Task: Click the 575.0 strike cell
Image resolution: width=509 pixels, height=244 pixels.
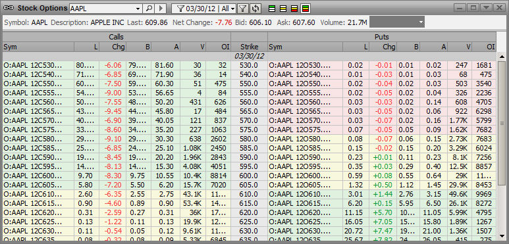Action: click(x=249, y=130)
